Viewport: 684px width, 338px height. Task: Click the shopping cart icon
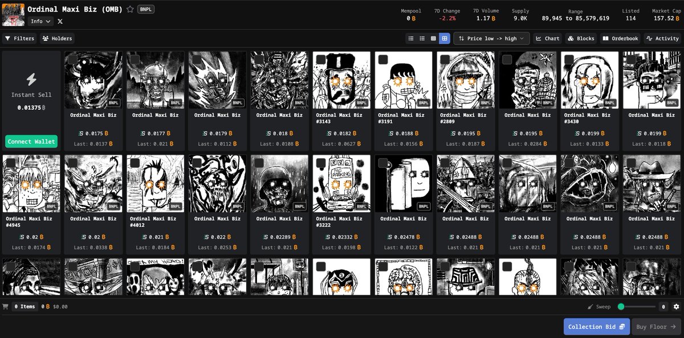click(x=6, y=306)
